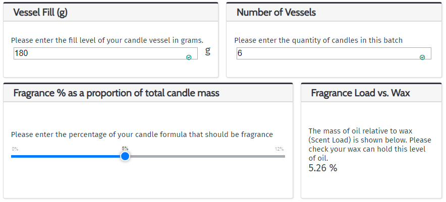Click the Vessel Fill (g) panel header

point(110,12)
